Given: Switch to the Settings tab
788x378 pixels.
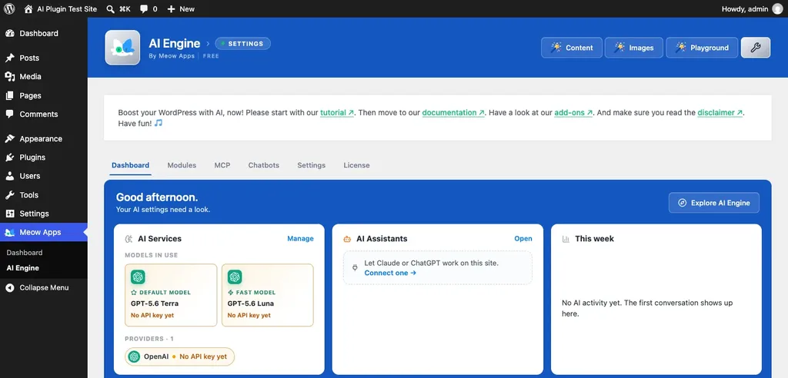Looking at the screenshot, I should click(x=311, y=165).
